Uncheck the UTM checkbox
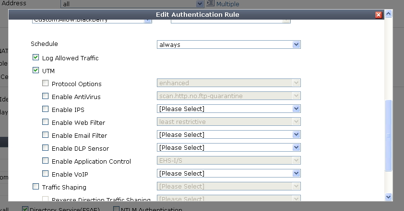Viewport: 404px width, 211px height. point(36,70)
